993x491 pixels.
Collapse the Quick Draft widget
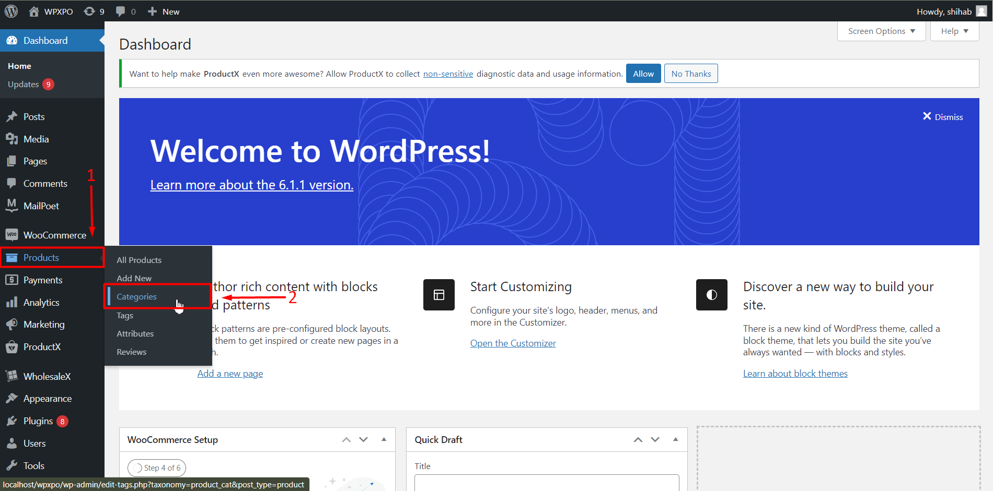tap(676, 440)
